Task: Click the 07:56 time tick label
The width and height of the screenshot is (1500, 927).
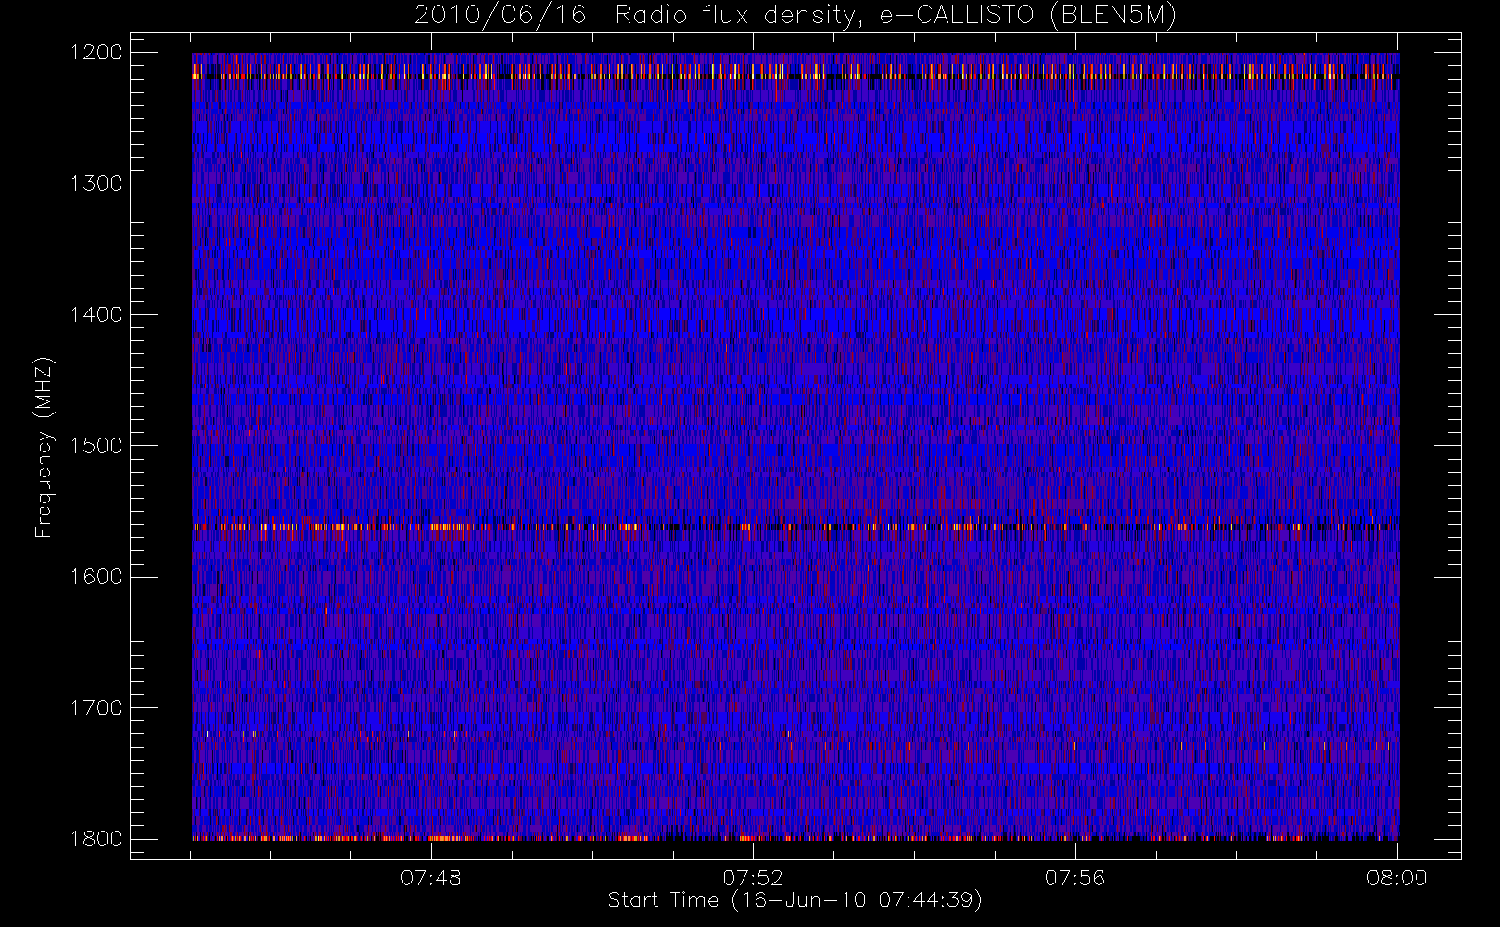Action: pos(1075,878)
